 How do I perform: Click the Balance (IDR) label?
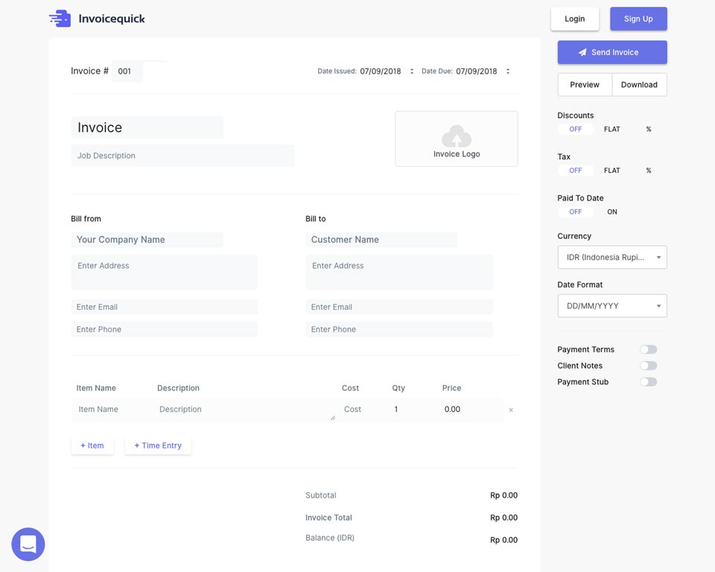pyautogui.click(x=330, y=538)
